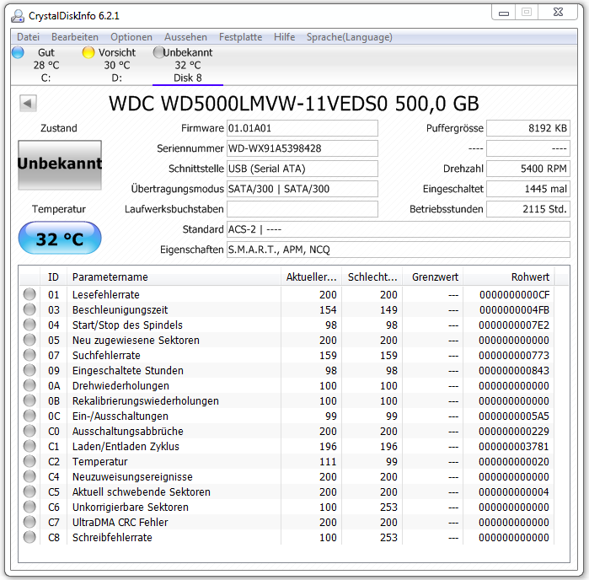Open the Bearbeiten menu
This screenshot has height=580, width=589.
[x=75, y=37]
